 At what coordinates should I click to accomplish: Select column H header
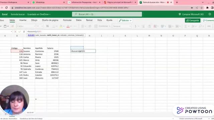89,36
